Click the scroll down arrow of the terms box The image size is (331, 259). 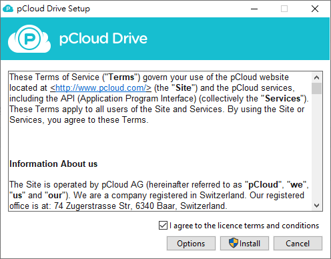coord(316,206)
